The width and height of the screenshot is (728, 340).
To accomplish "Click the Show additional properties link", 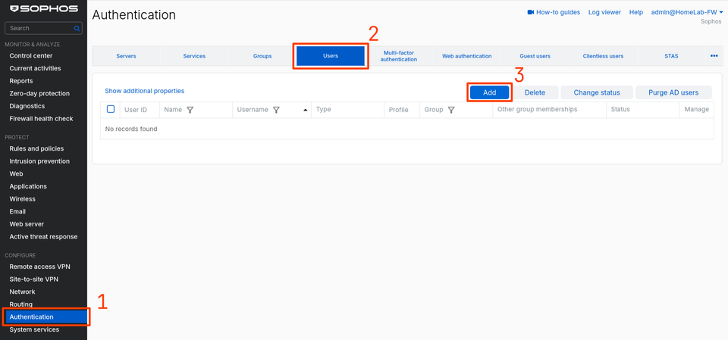I will point(144,91).
